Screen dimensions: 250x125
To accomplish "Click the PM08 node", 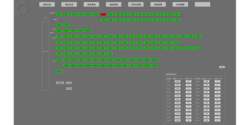I will (110, 54).
